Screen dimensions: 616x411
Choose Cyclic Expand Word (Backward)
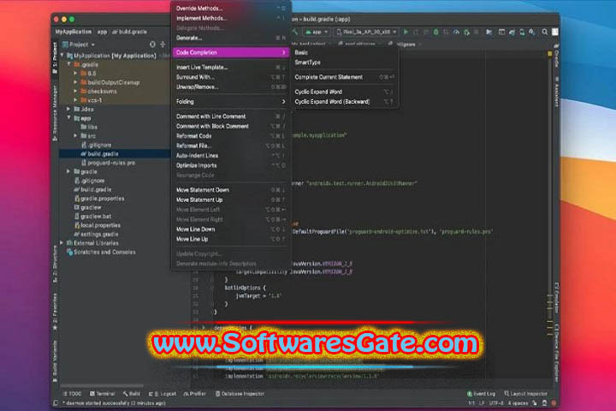(x=345, y=102)
